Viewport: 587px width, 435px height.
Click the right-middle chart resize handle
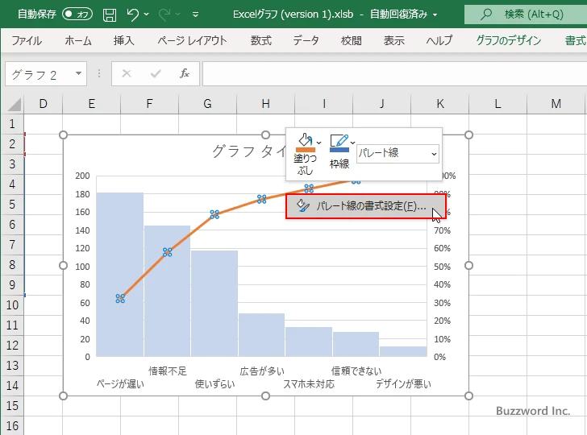tap(468, 265)
